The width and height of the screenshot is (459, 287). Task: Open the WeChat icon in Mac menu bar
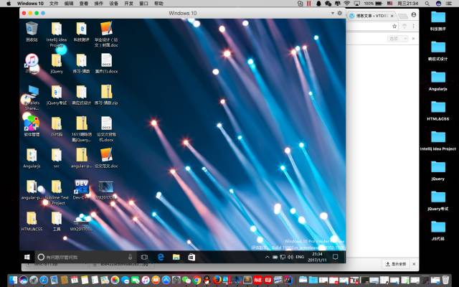coord(328,4)
